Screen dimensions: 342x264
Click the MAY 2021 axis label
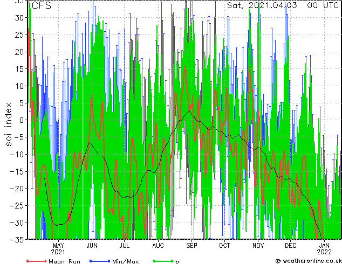click(58, 249)
